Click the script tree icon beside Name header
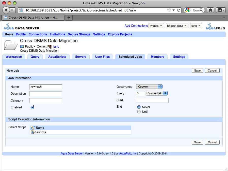 coord(33,128)
